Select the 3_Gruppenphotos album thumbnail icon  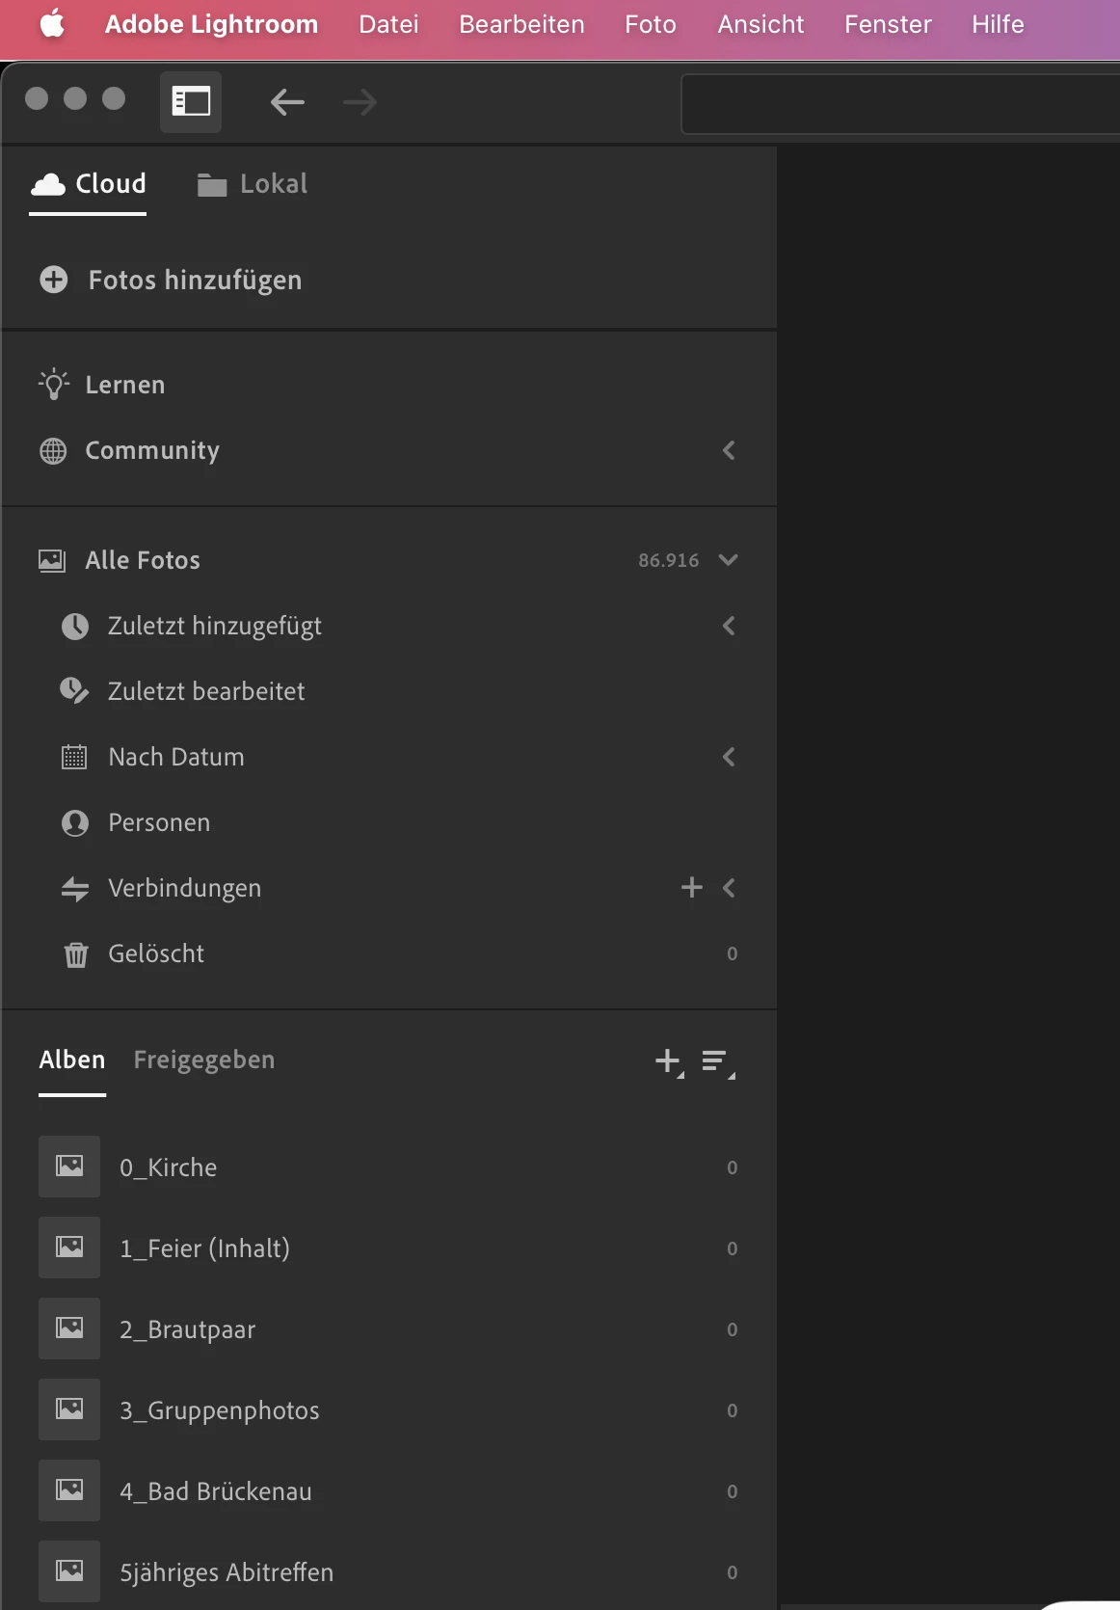pyautogui.click(x=69, y=1409)
